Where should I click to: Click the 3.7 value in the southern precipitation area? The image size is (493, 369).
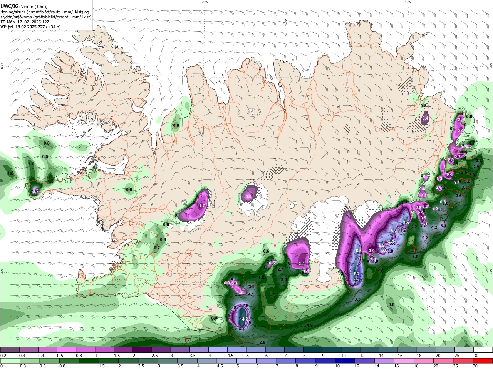coord(252,287)
